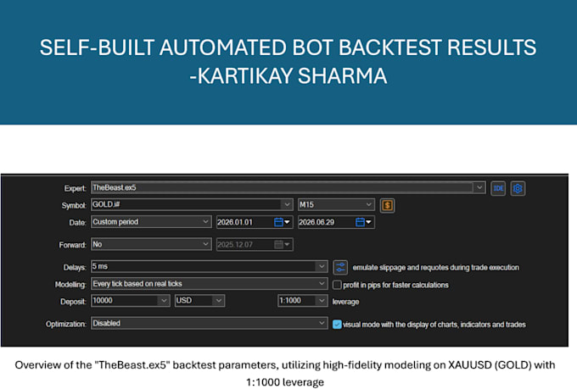Click the 'Delays:' label
Image resolution: width=577 pixels, height=389 pixels.
(75, 267)
